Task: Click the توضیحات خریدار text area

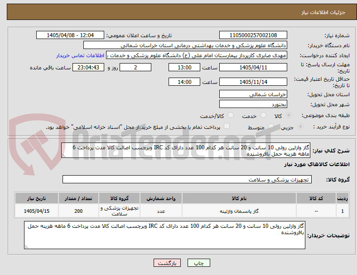Action: click(164, 235)
